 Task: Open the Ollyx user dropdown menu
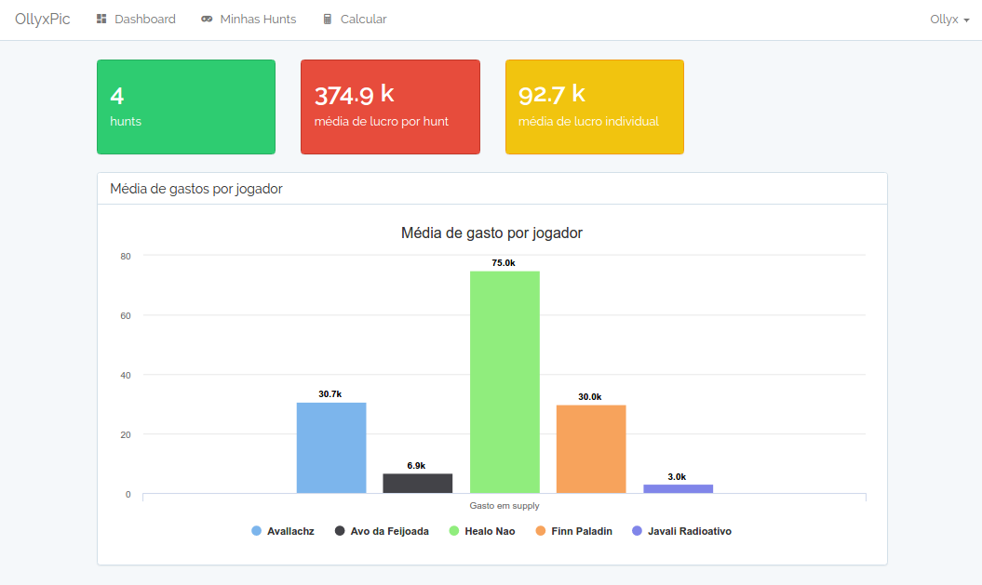[948, 20]
